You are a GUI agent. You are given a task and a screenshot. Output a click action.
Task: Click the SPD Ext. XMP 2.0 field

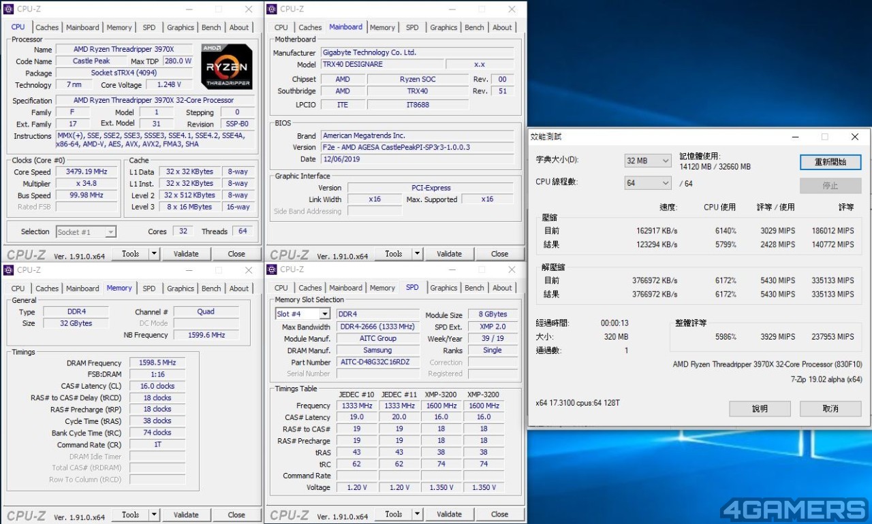coord(493,327)
